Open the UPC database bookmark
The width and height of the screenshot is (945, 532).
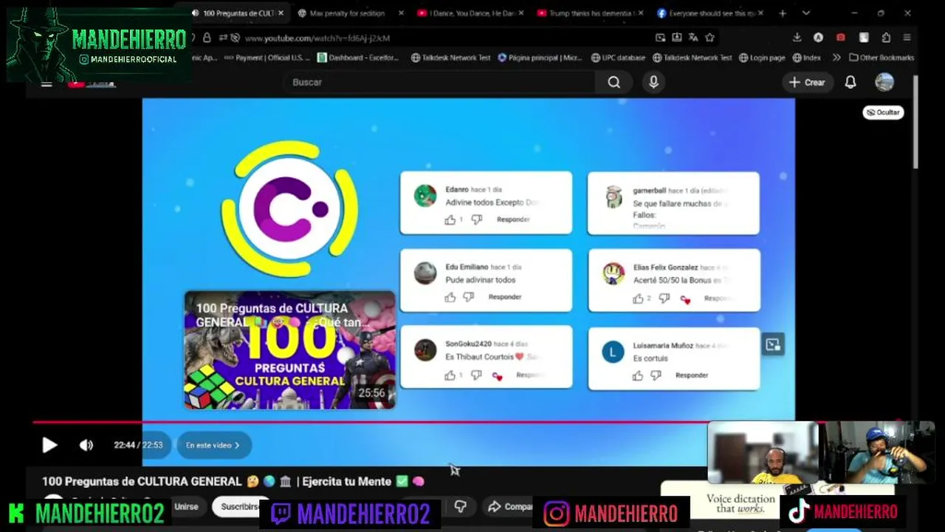618,58
